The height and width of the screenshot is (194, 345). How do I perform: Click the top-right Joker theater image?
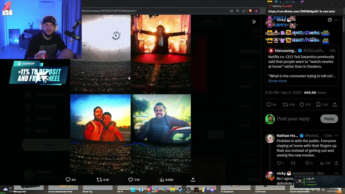click(x=161, y=54)
